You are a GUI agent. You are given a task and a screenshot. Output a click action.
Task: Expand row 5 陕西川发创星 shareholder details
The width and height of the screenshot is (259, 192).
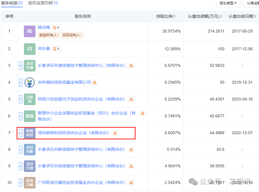(x=21, y=99)
